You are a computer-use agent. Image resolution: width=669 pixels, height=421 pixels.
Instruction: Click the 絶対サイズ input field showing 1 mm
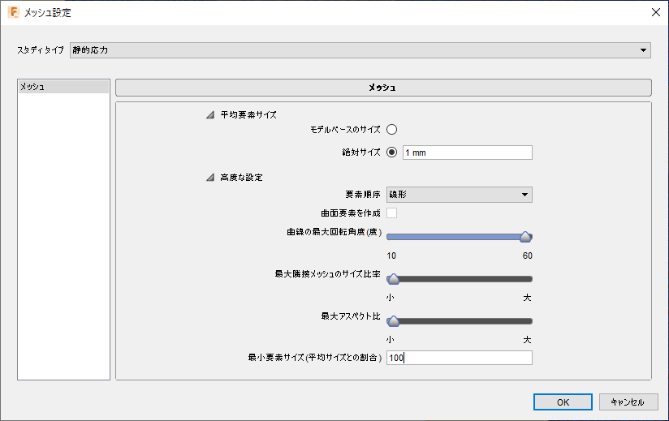pyautogui.click(x=466, y=153)
